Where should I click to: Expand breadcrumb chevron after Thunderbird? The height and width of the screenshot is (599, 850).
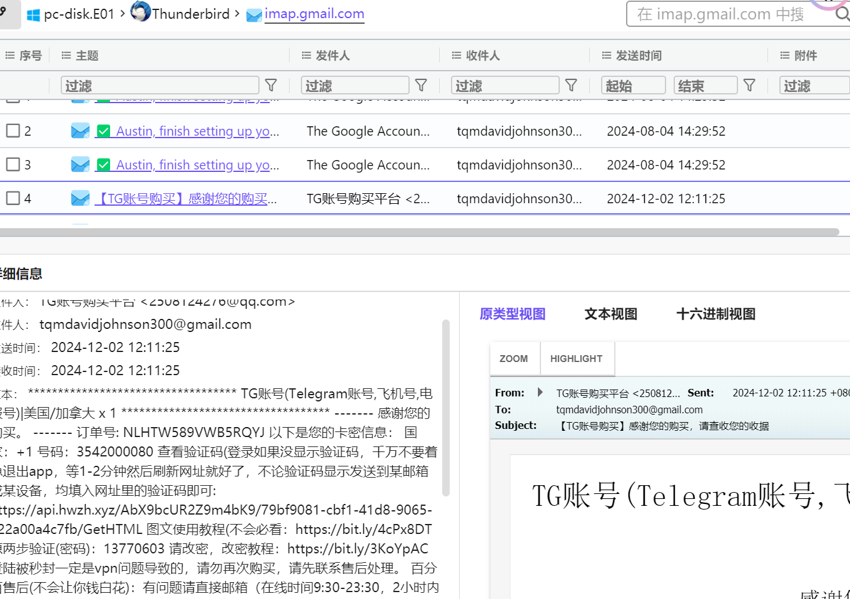(237, 13)
